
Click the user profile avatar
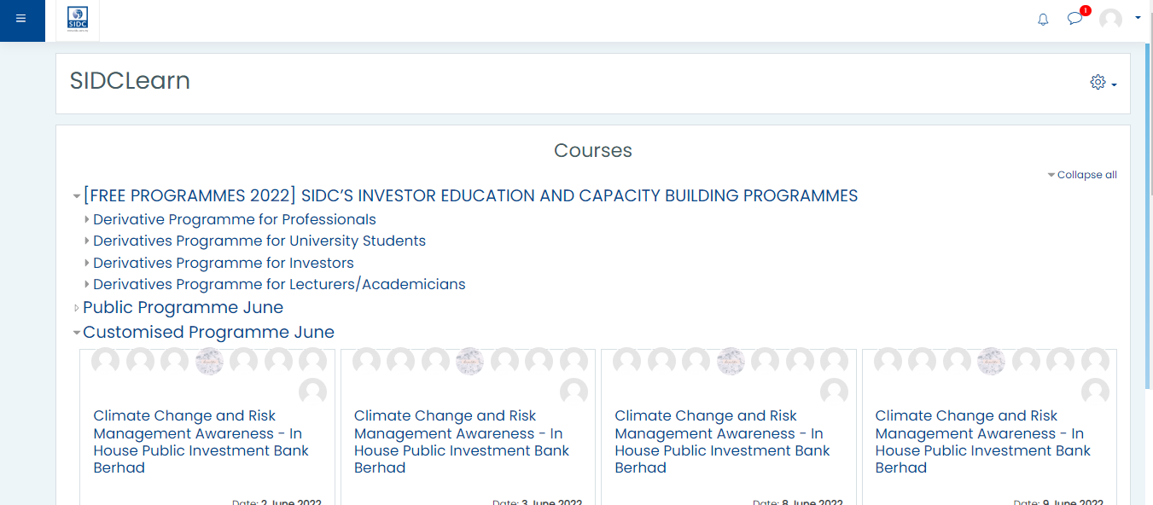click(1110, 19)
